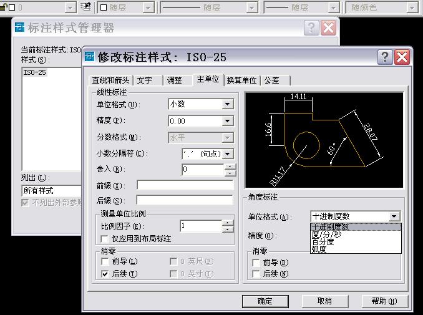Enable the 仅应用到布局标注 checkbox

click(104, 239)
